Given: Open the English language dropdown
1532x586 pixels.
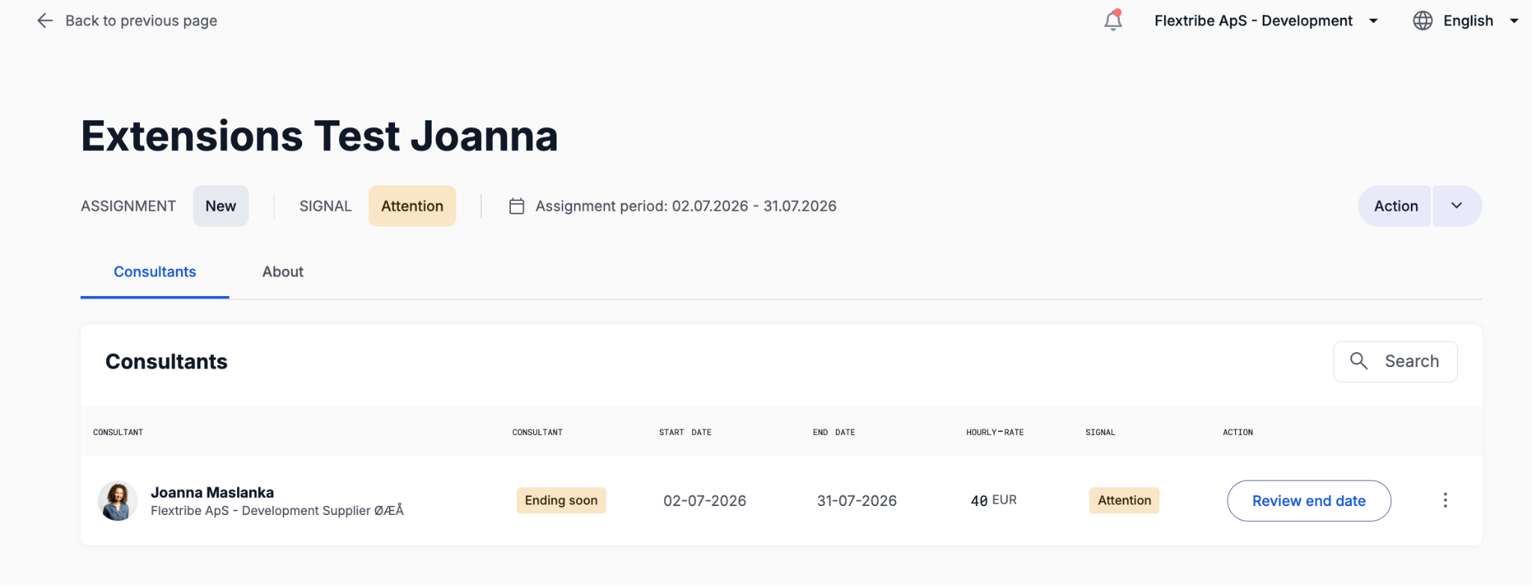Looking at the screenshot, I should (x=1481, y=21).
